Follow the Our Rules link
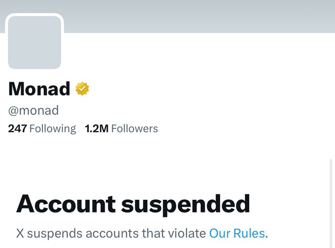Image resolution: width=335 pixels, height=248 pixels. pos(237,232)
